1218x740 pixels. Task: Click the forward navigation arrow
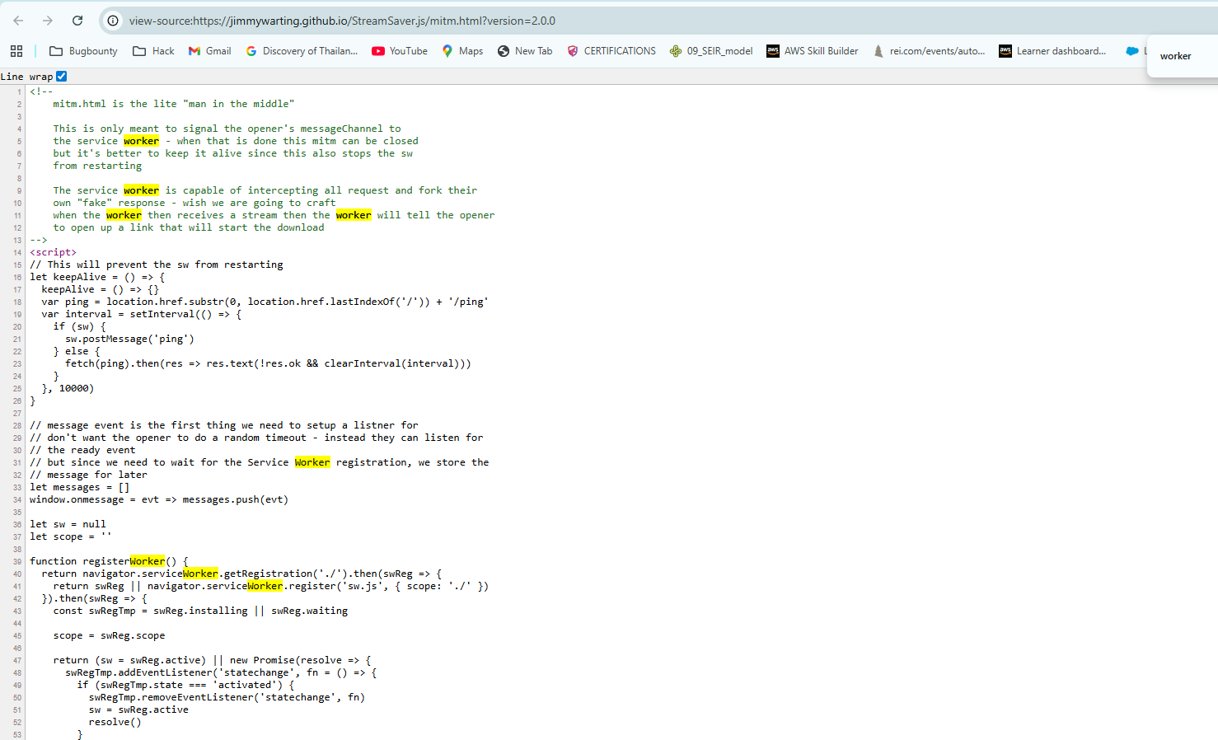click(x=48, y=21)
